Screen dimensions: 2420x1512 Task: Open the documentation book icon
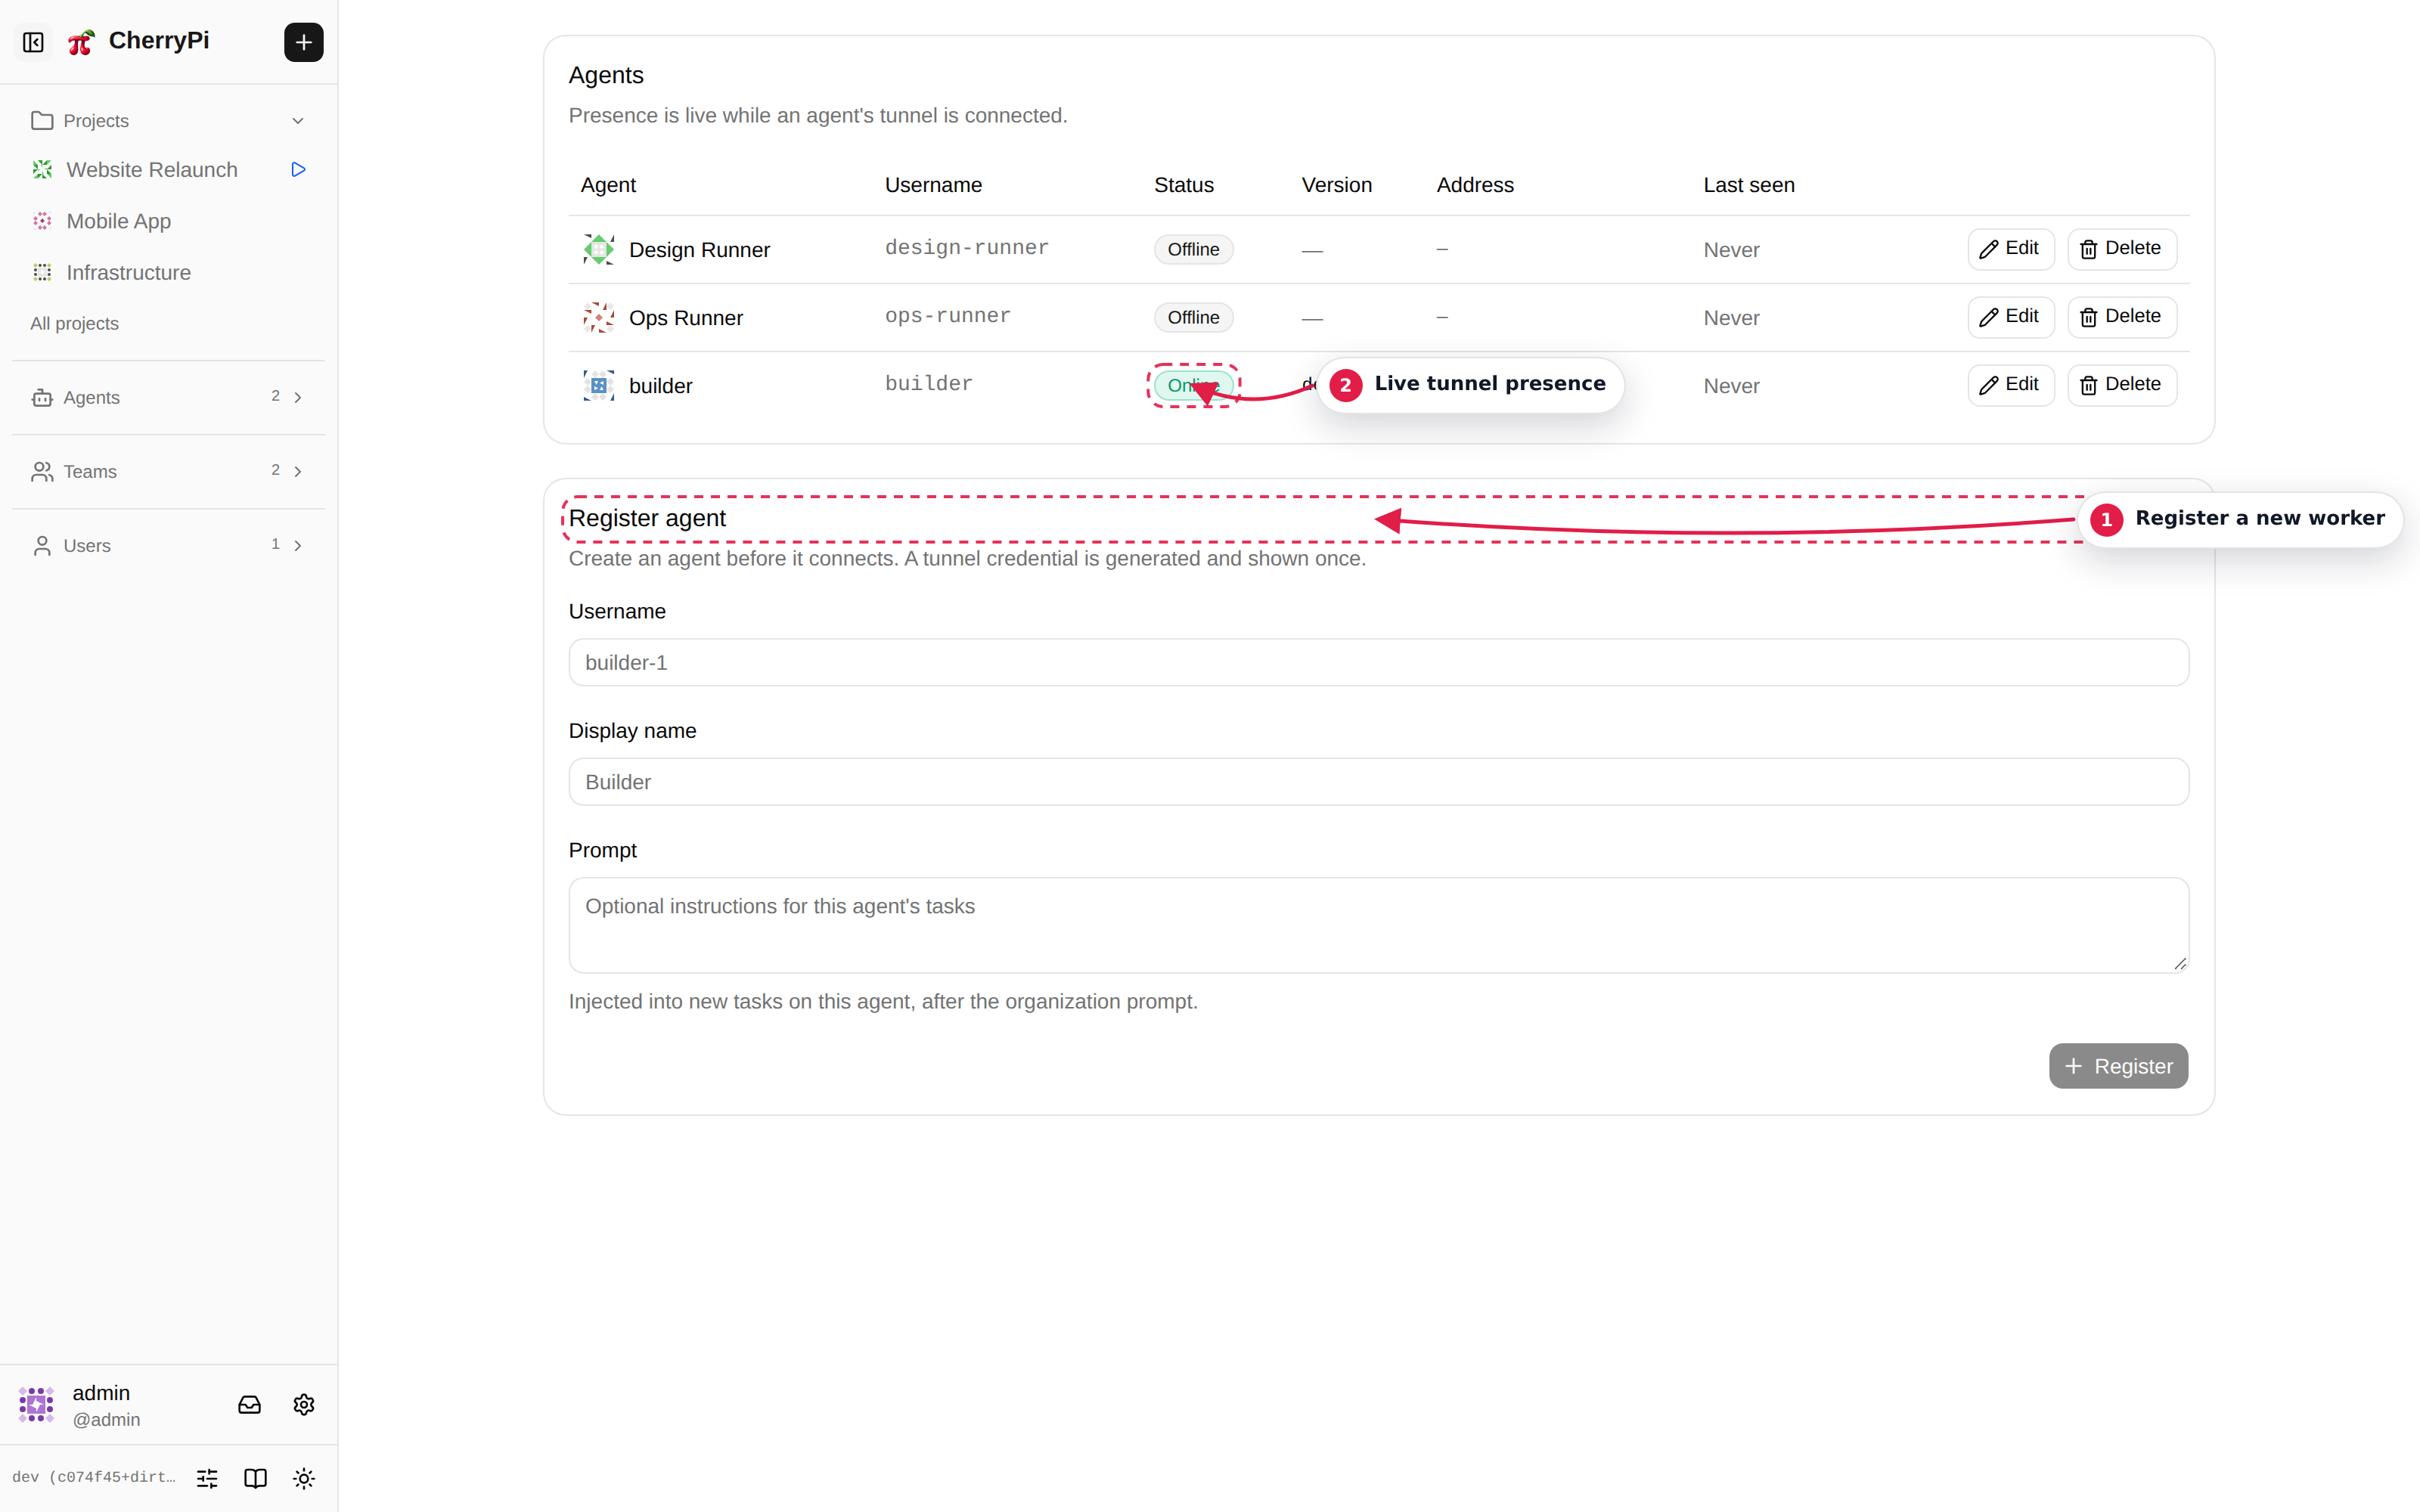[255, 1478]
